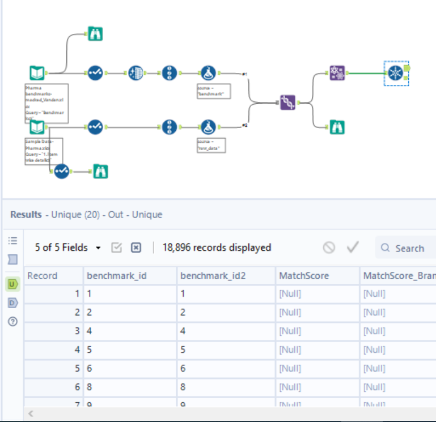Click the Pharma benchmarks Input Data tool

click(37, 73)
